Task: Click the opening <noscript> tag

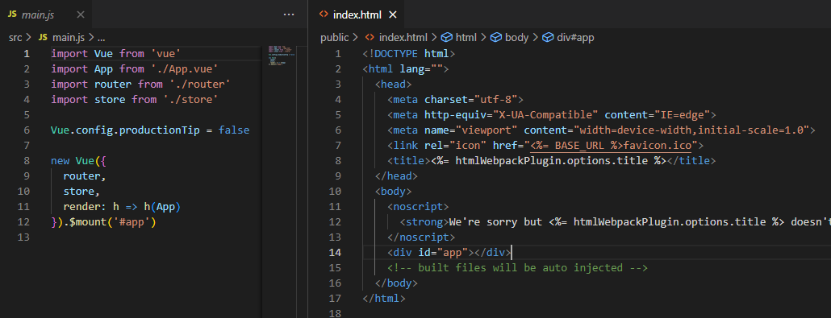Action: [418, 207]
